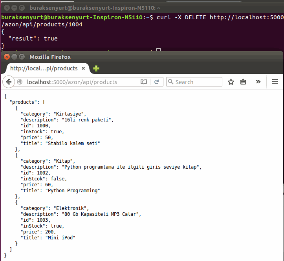
Task: Click the "id": 1002 line
Action: pyautogui.click(x=35, y=173)
